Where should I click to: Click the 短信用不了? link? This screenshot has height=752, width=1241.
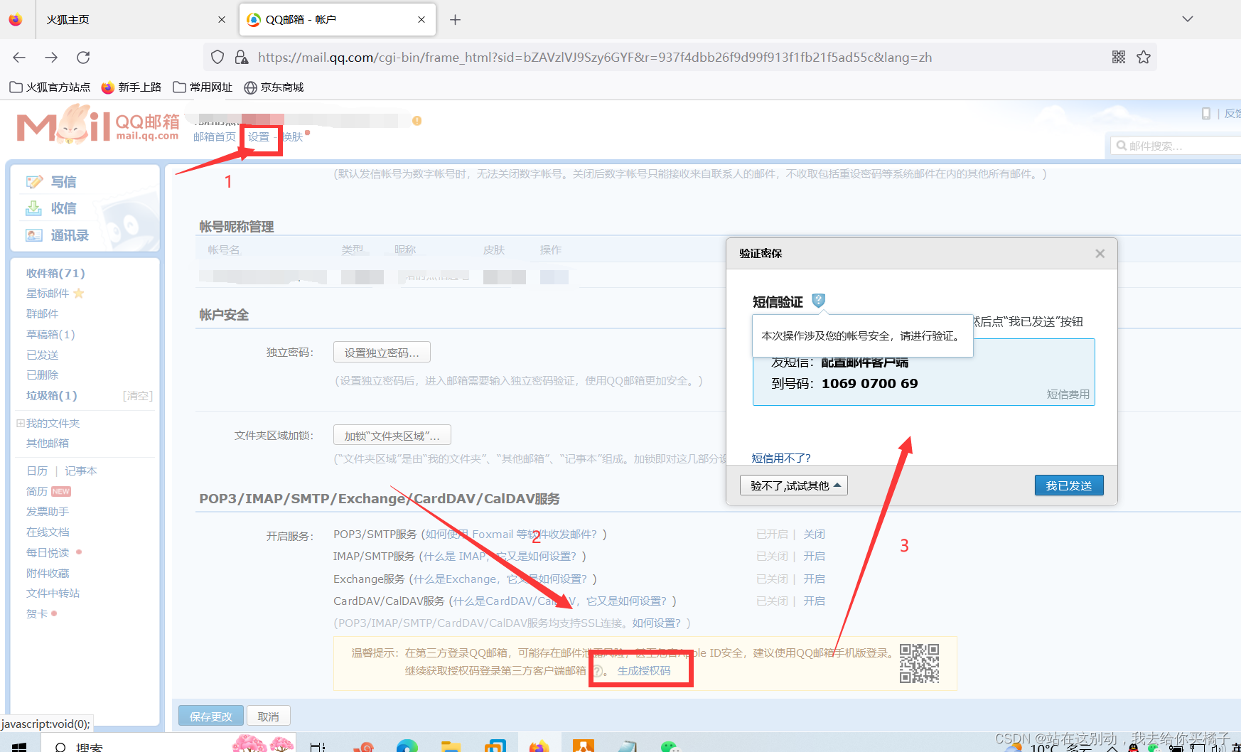click(x=781, y=458)
